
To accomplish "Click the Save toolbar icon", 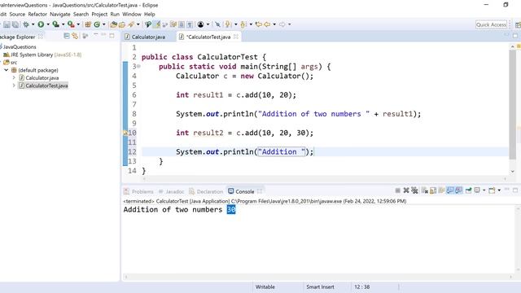I will point(7,24).
